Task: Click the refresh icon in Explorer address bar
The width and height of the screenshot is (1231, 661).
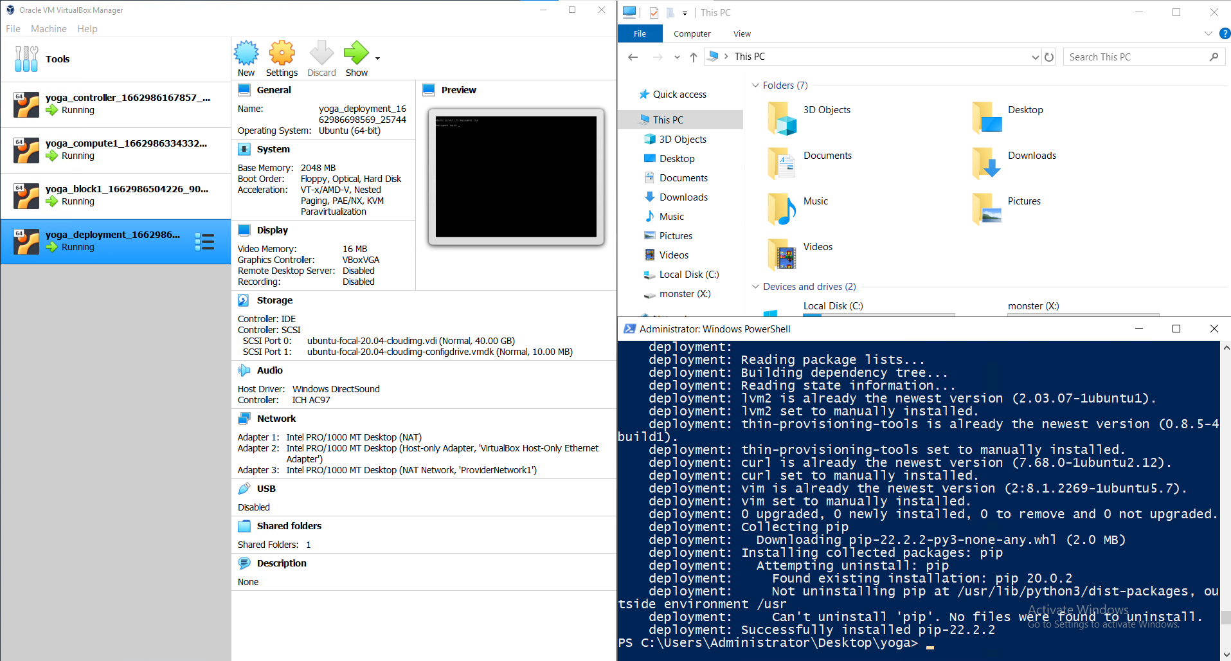Action: pyautogui.click(x=1049, y=57)
